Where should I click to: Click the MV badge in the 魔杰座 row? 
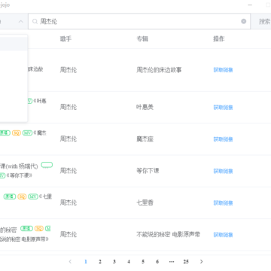pyautogui.click(x=27, y=133)
